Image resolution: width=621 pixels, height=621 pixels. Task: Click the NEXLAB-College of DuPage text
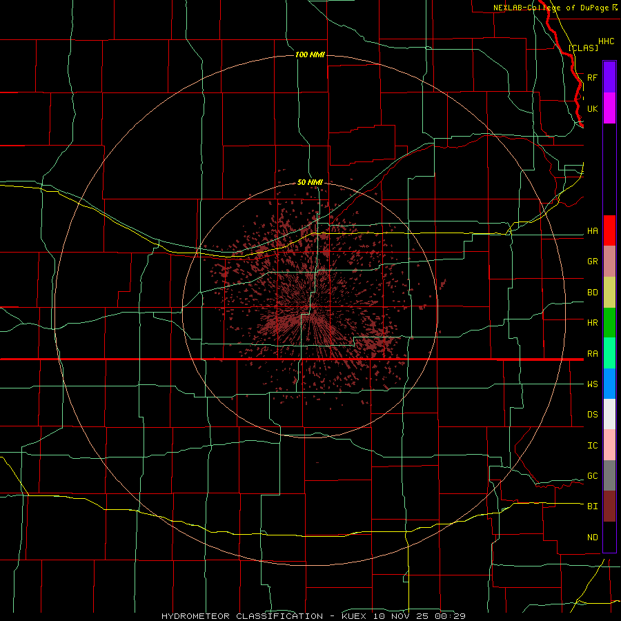(x=551, y=8)
